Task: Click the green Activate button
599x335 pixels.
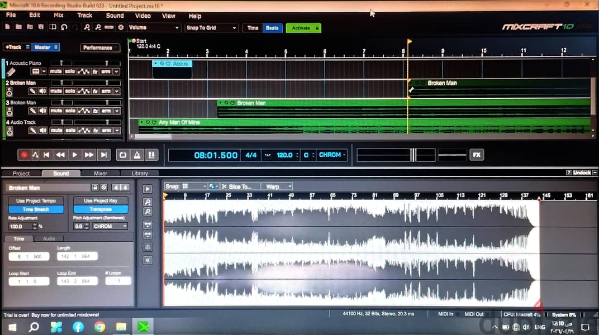Action: 304,28
